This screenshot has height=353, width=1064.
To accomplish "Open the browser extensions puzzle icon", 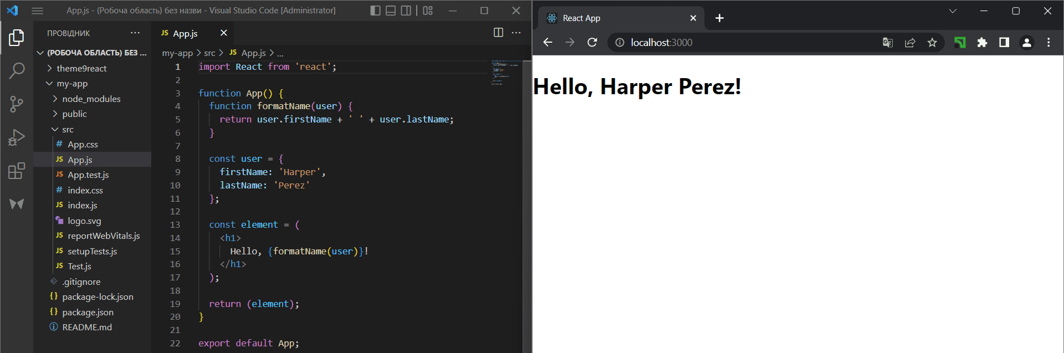I will [x=982, y=43].
